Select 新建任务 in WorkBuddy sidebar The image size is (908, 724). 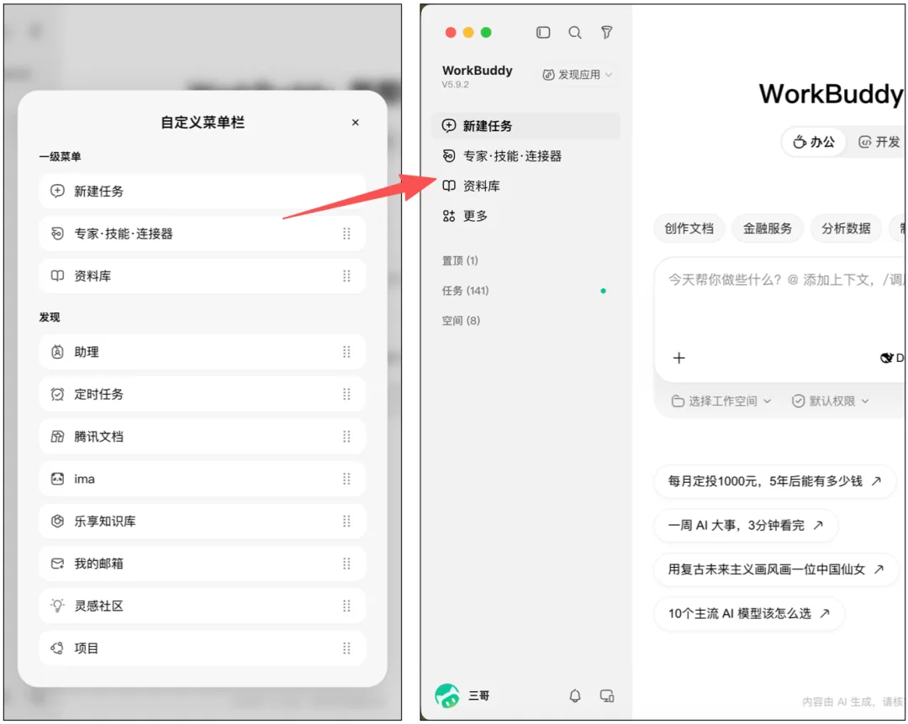[525, 126]
